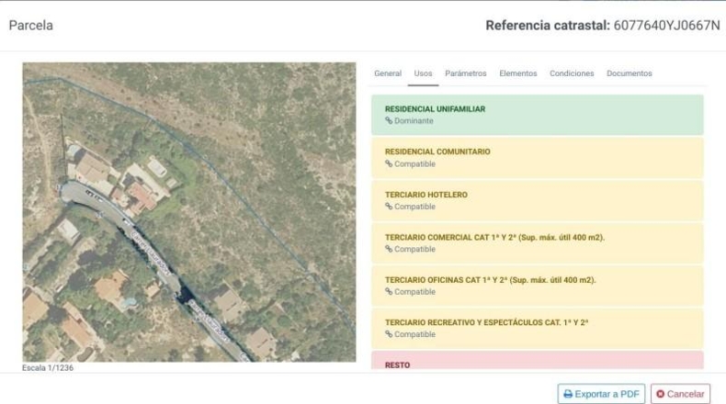
Task: Click link icon under Terciario Recreativo
Action: 389,334
